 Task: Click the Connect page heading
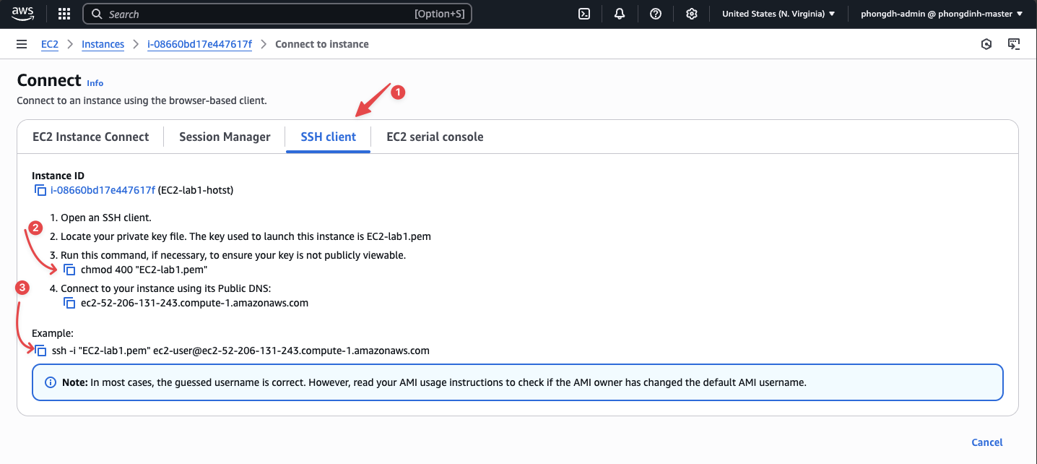click(x=49, y=80)
